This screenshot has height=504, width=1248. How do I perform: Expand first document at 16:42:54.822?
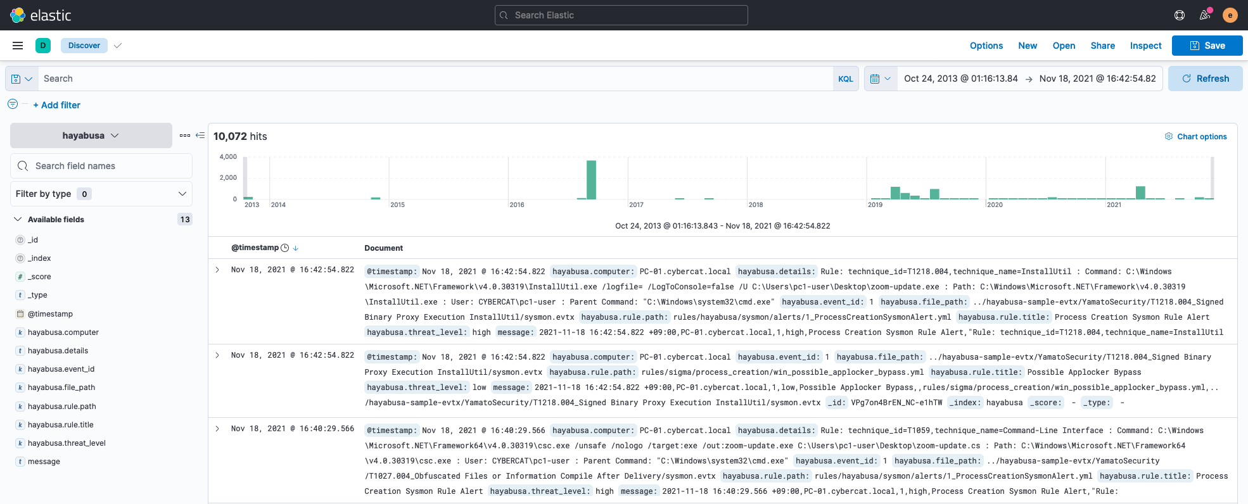217,270
